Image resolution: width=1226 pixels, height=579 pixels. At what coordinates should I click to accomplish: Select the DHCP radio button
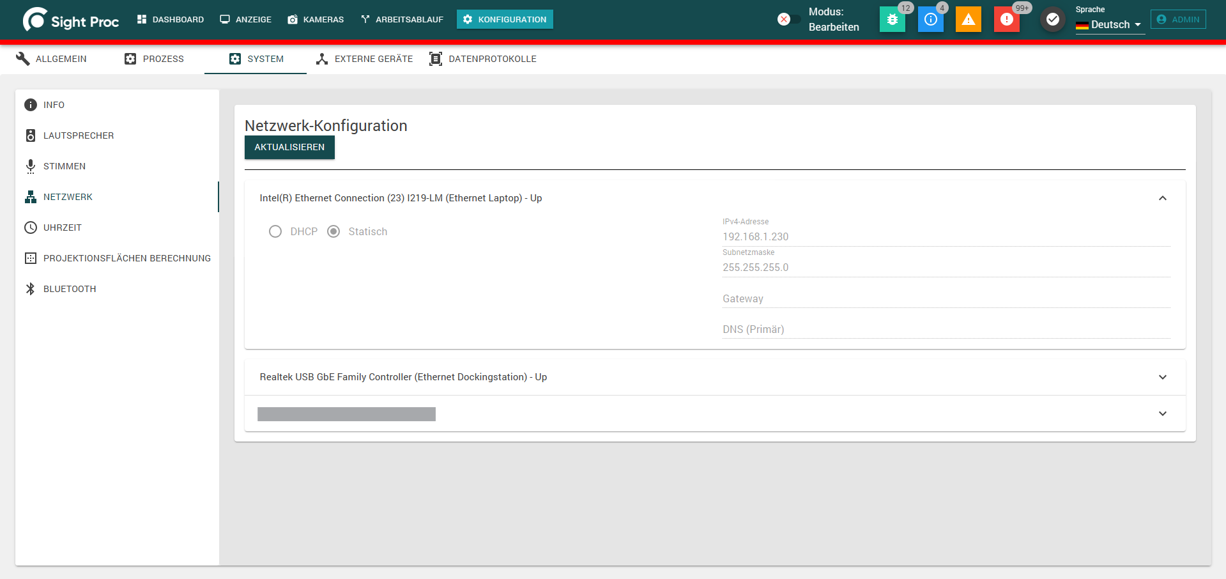[275, 231]
